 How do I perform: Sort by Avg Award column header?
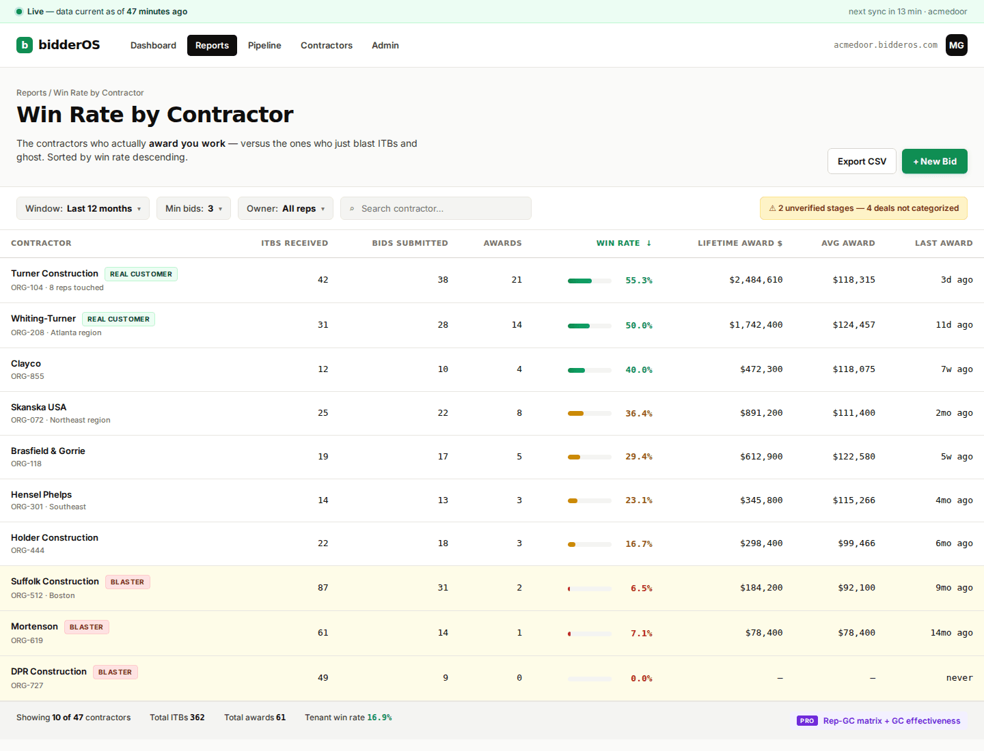tap(848, 243)
